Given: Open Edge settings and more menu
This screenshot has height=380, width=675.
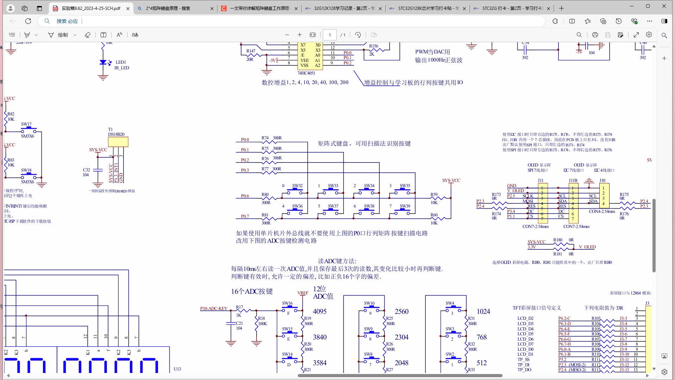Looking at the screenshot, I should [x=650, y=21].
